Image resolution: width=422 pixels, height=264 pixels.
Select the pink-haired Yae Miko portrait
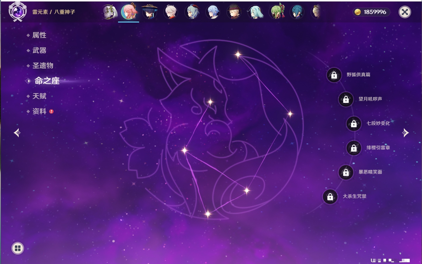tap(129, 12)
